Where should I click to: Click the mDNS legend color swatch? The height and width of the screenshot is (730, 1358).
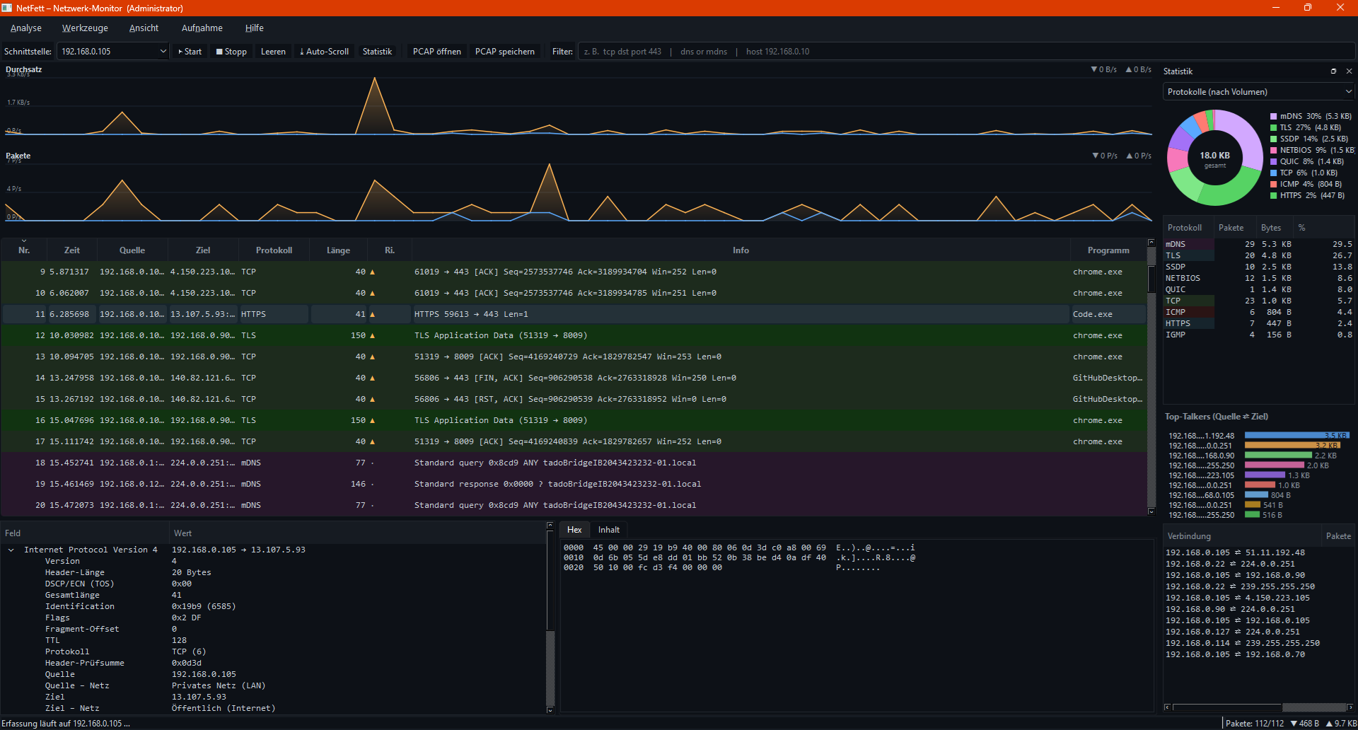pyautogui.click(x=1274, y=116)
